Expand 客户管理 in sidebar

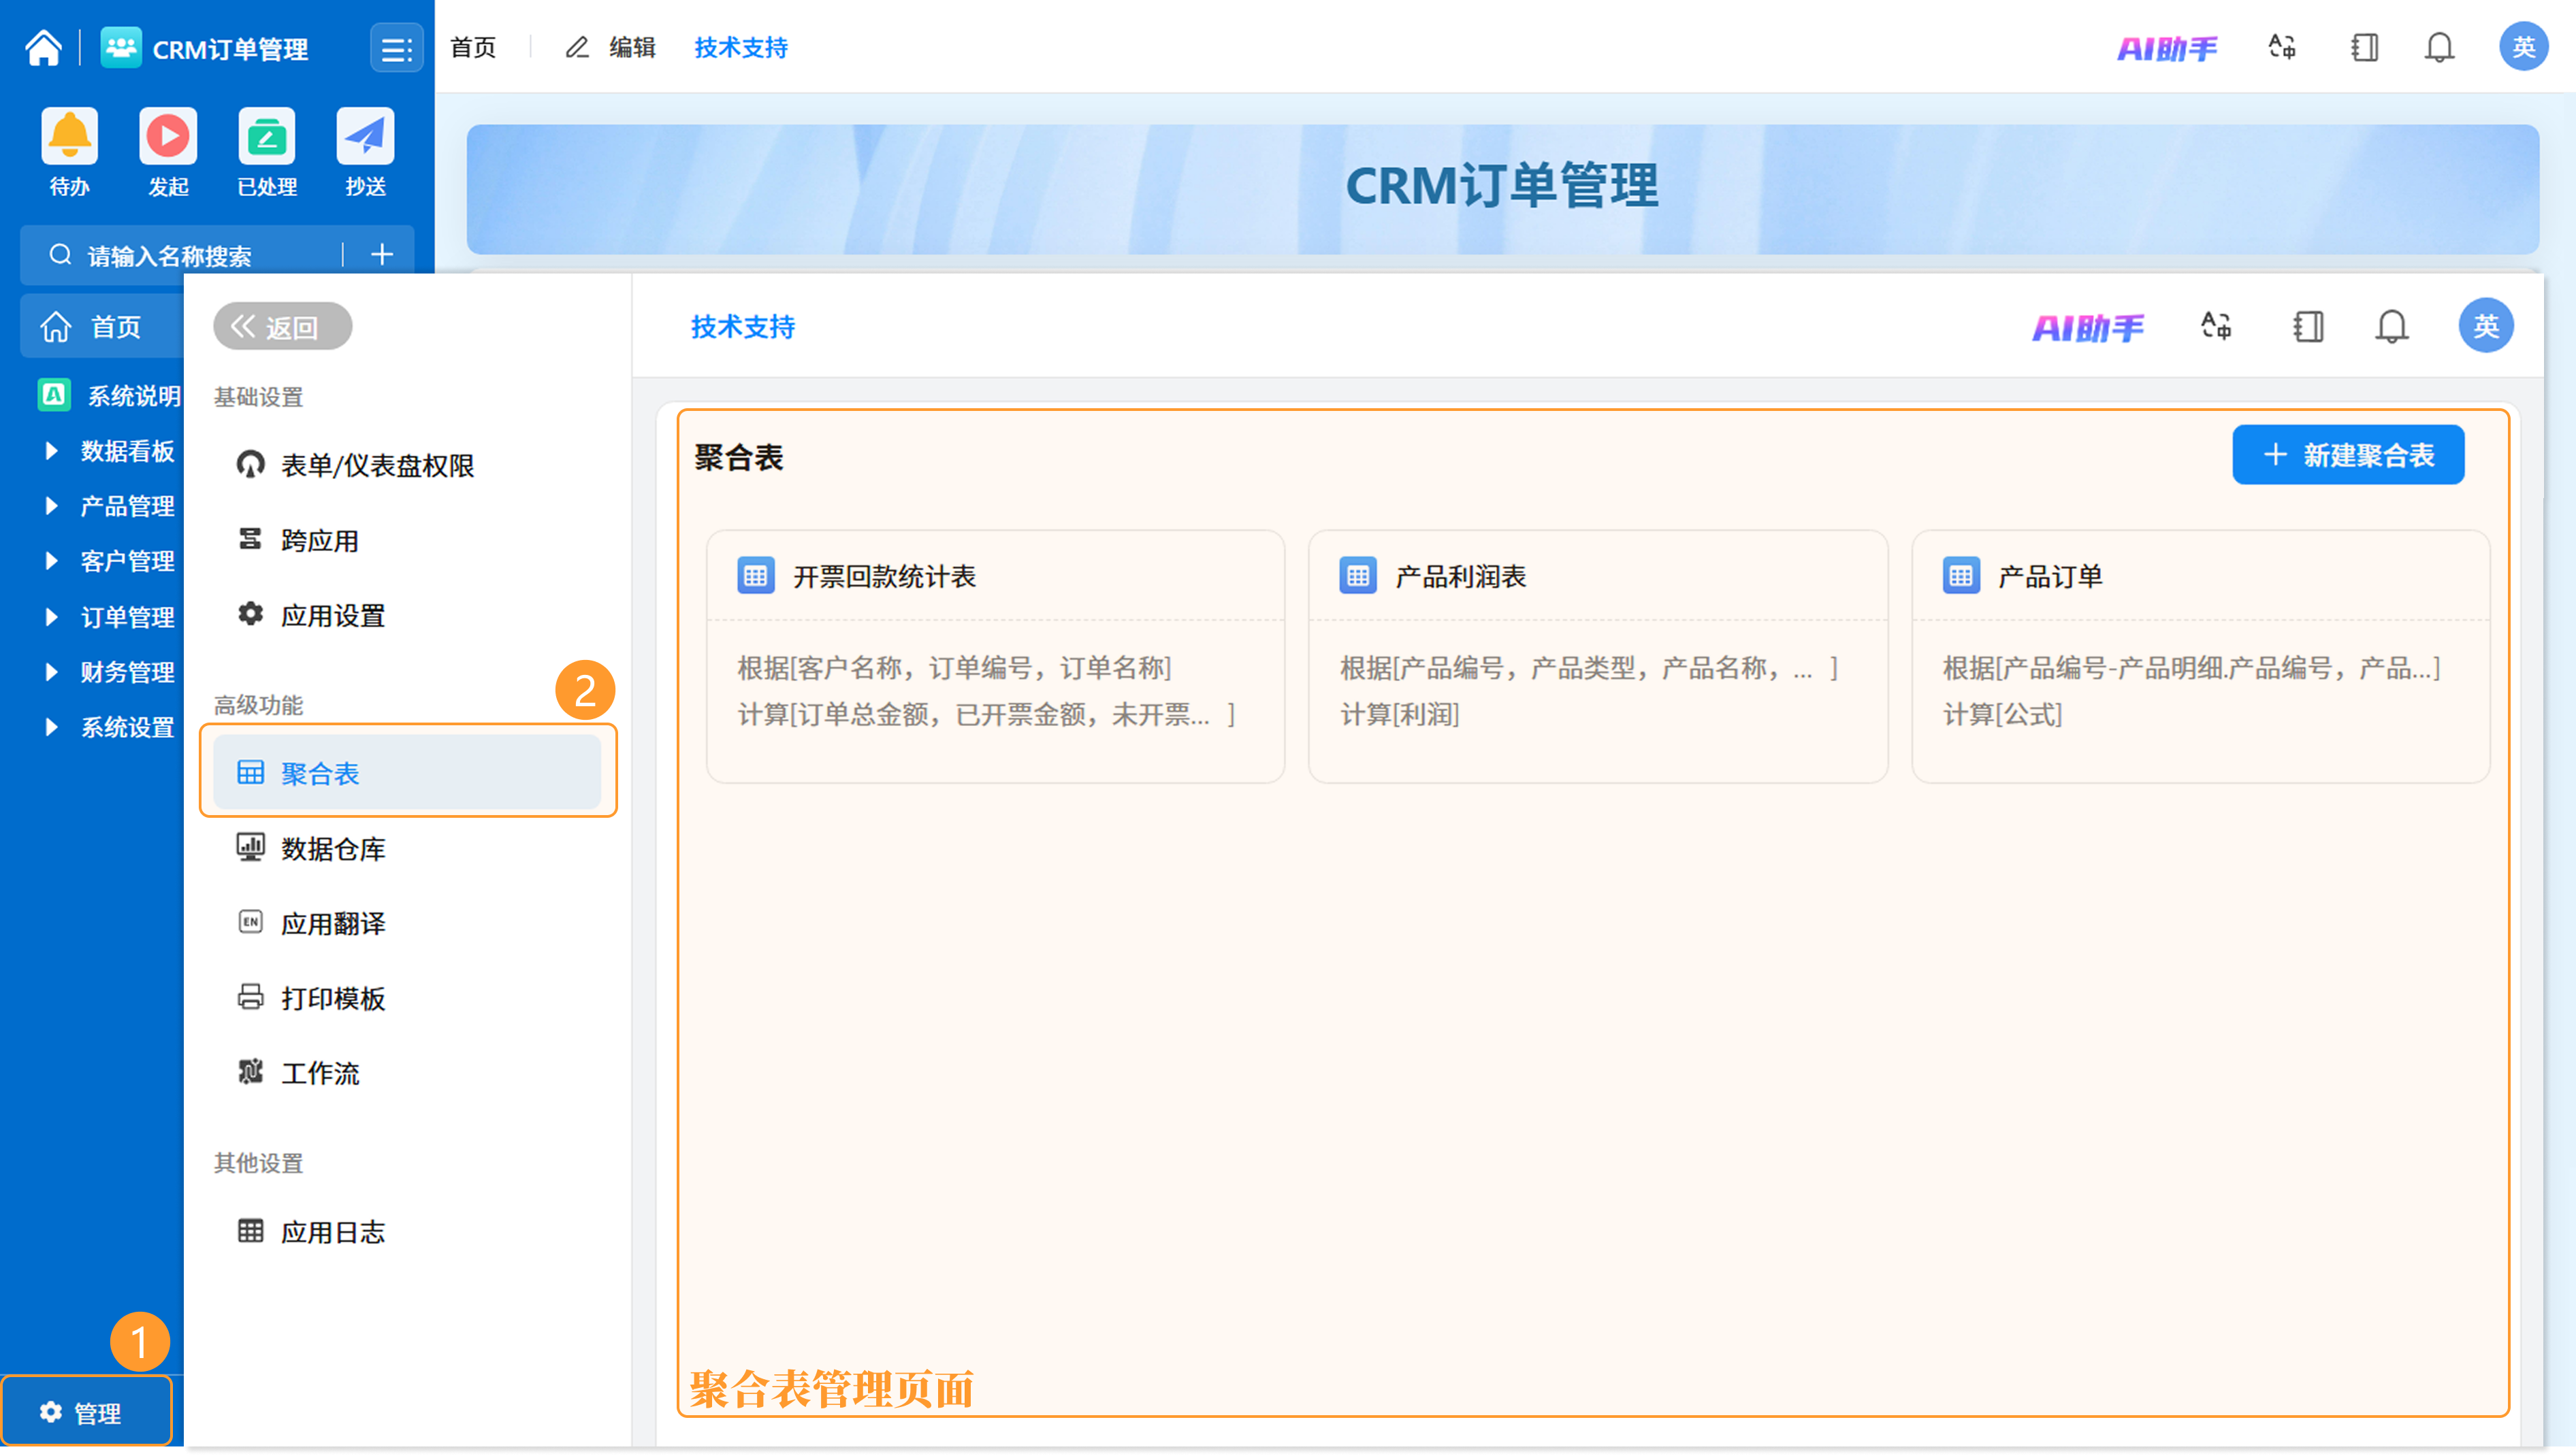tap(51, 561)
